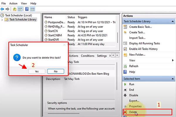The width and height of the screenshot is (176, 117).
Task: Select the StartCNBM task row
Action: 80,35
